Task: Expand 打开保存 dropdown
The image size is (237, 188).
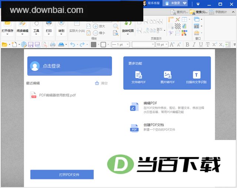Action: (x=7, y=34)
